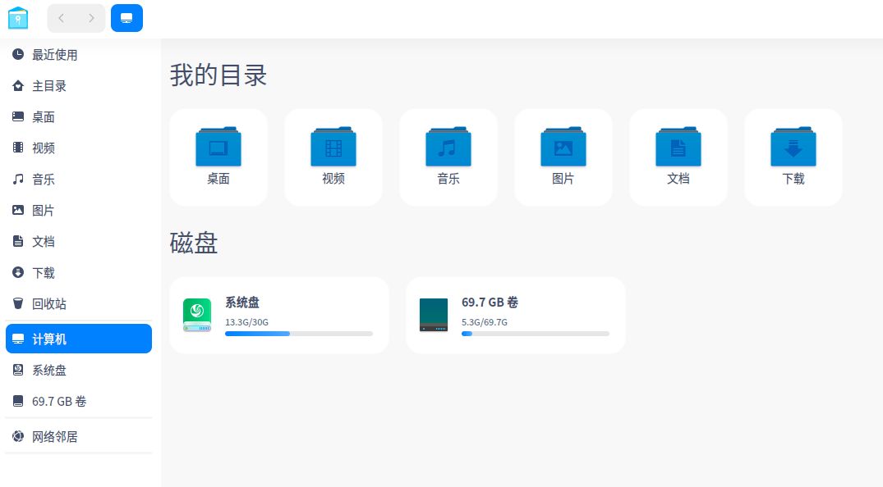
Task: Click the 系统盘 storage usage bar
Action: 299,334
